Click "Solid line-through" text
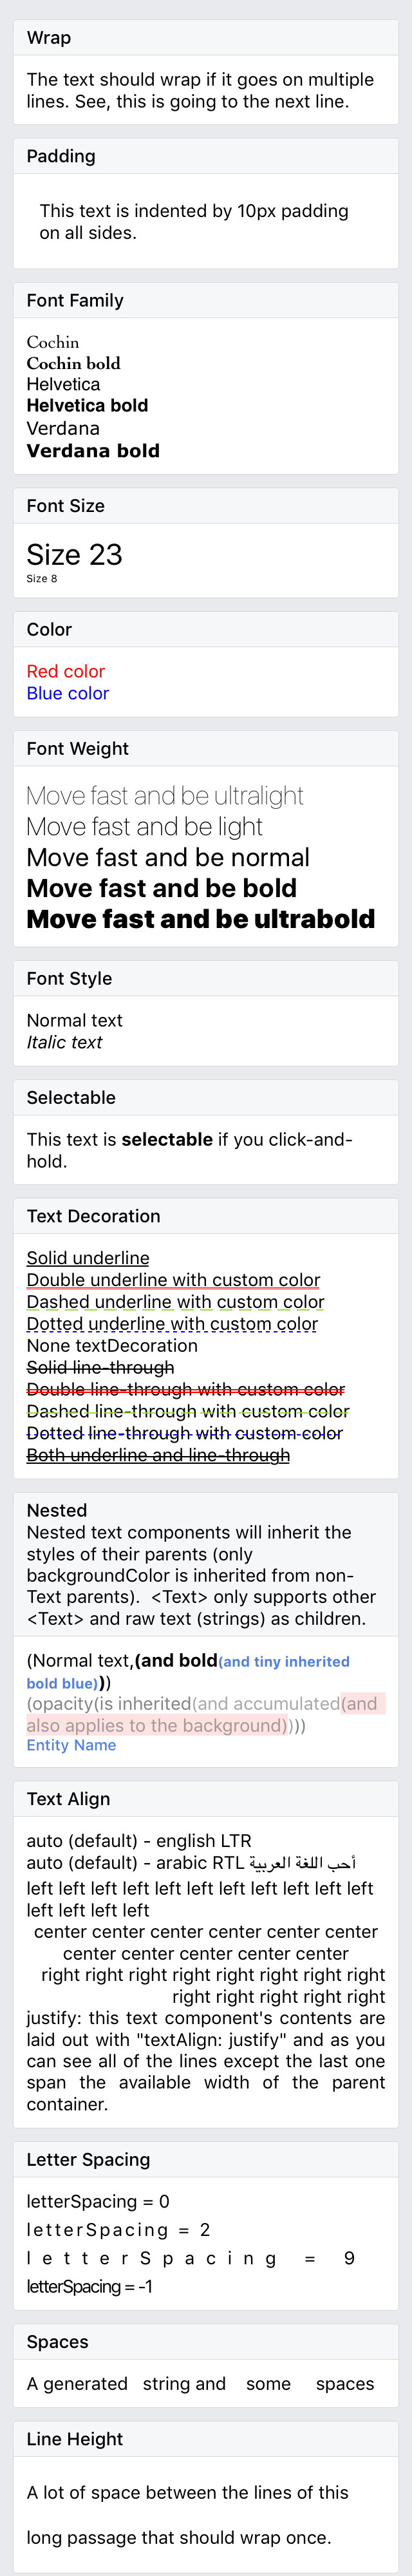This screenshot has height=2576, width=412. [x=100, y=1367]
